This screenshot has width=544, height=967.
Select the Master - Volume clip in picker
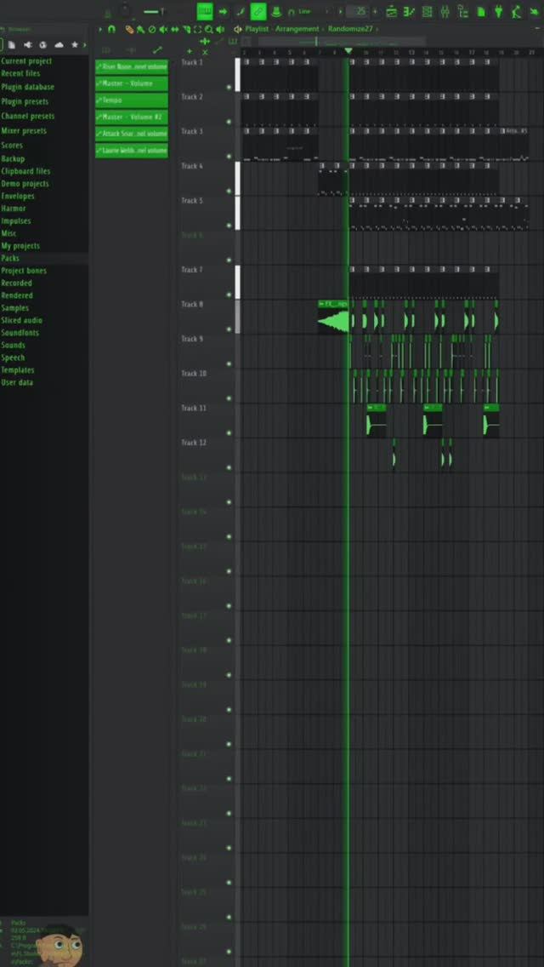click(x=131, y=83)
